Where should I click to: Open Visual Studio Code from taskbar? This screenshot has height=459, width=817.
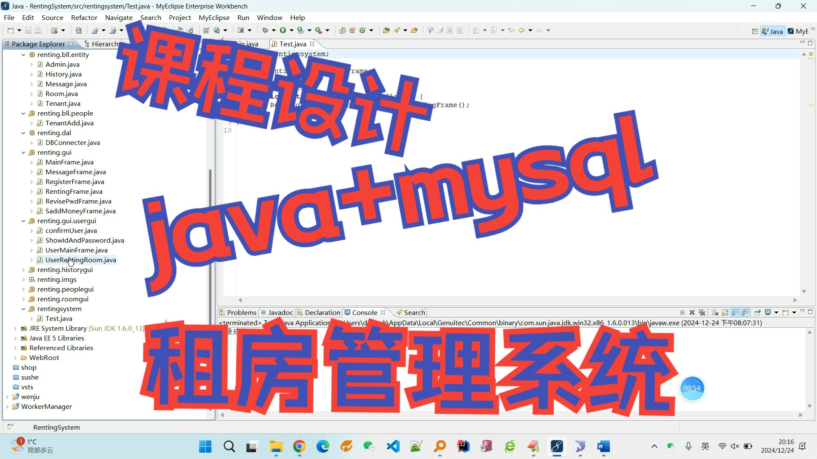[x=393, y=446]
